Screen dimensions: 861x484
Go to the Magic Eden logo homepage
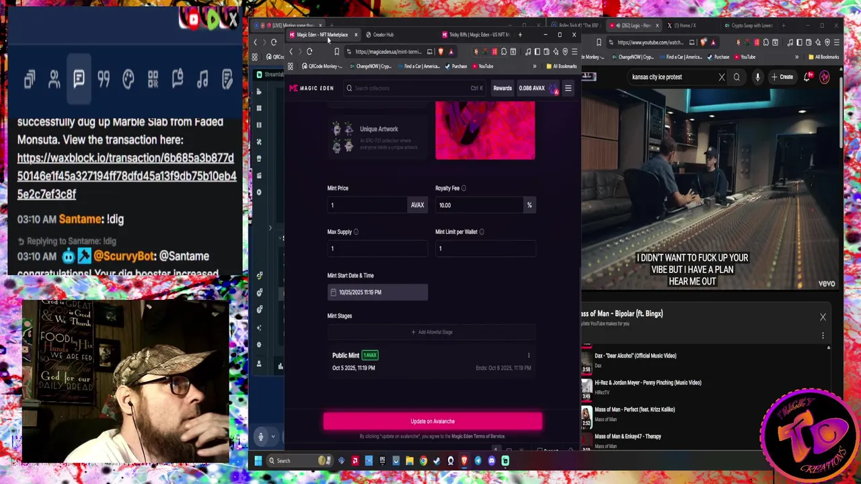click(x=311, y=88)
